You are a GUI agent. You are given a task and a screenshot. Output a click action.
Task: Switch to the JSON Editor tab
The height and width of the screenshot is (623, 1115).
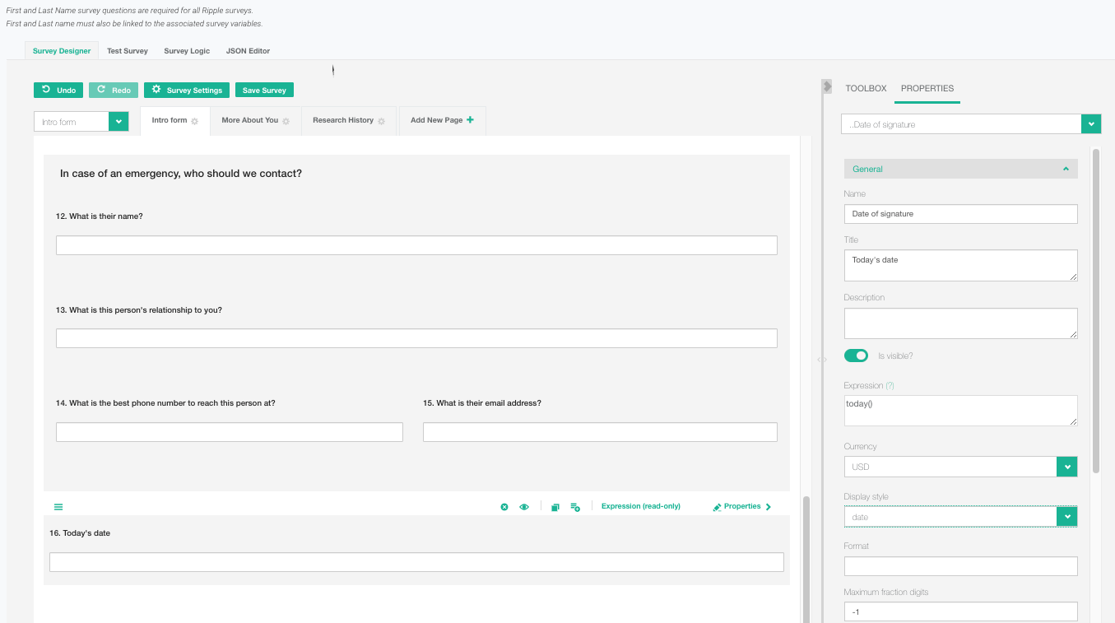(x=248, y=51)
